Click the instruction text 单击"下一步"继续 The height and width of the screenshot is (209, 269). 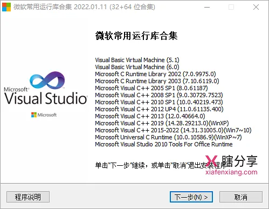pyautogui.click(x=120, y=165)
